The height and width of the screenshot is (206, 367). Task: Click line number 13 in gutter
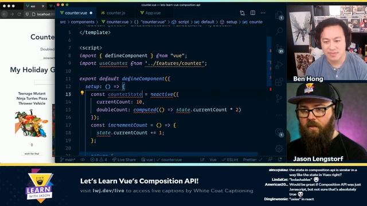tap(68, 94)
